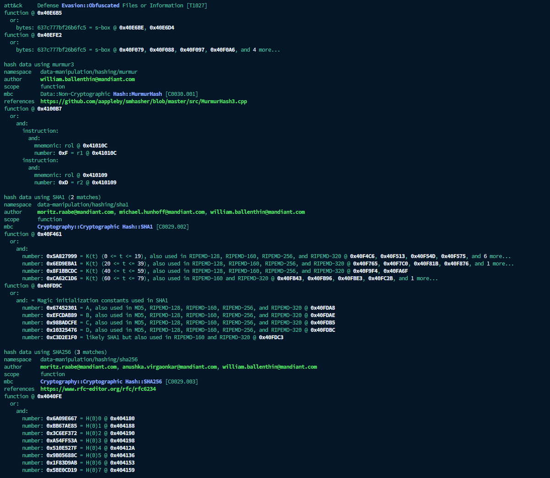Click the SHA1 constant 0x67452301
This screenshot has width=550, height=478.
[61, 308]
